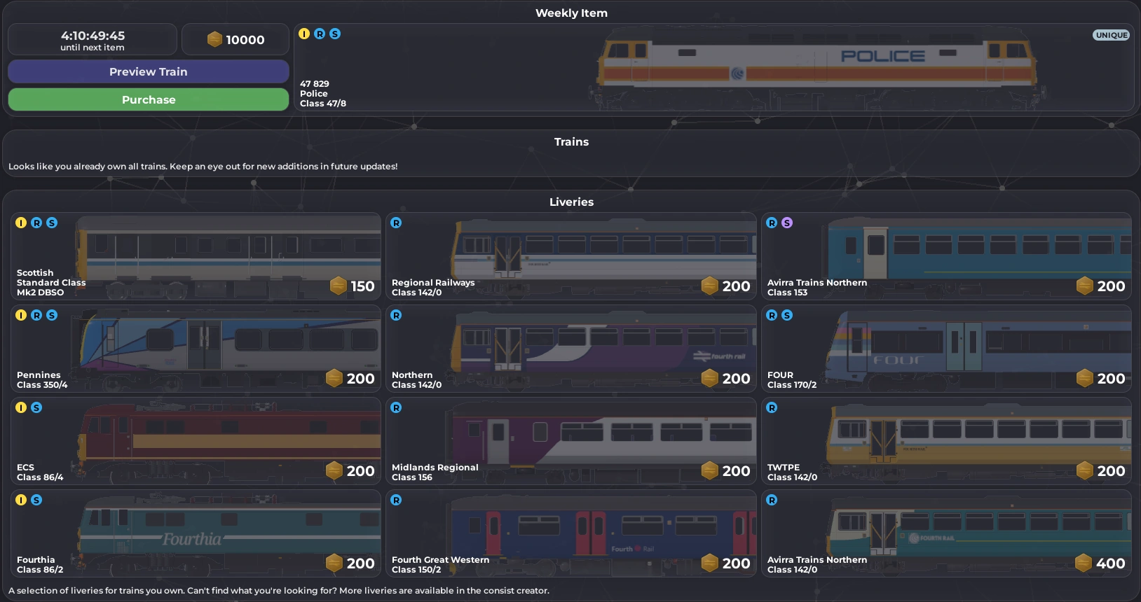This screenshot has width=1141, height=602.
Task: Click the R badge on Avirra Trains Northern Class 142/0
Action: (x=772, y=500)
